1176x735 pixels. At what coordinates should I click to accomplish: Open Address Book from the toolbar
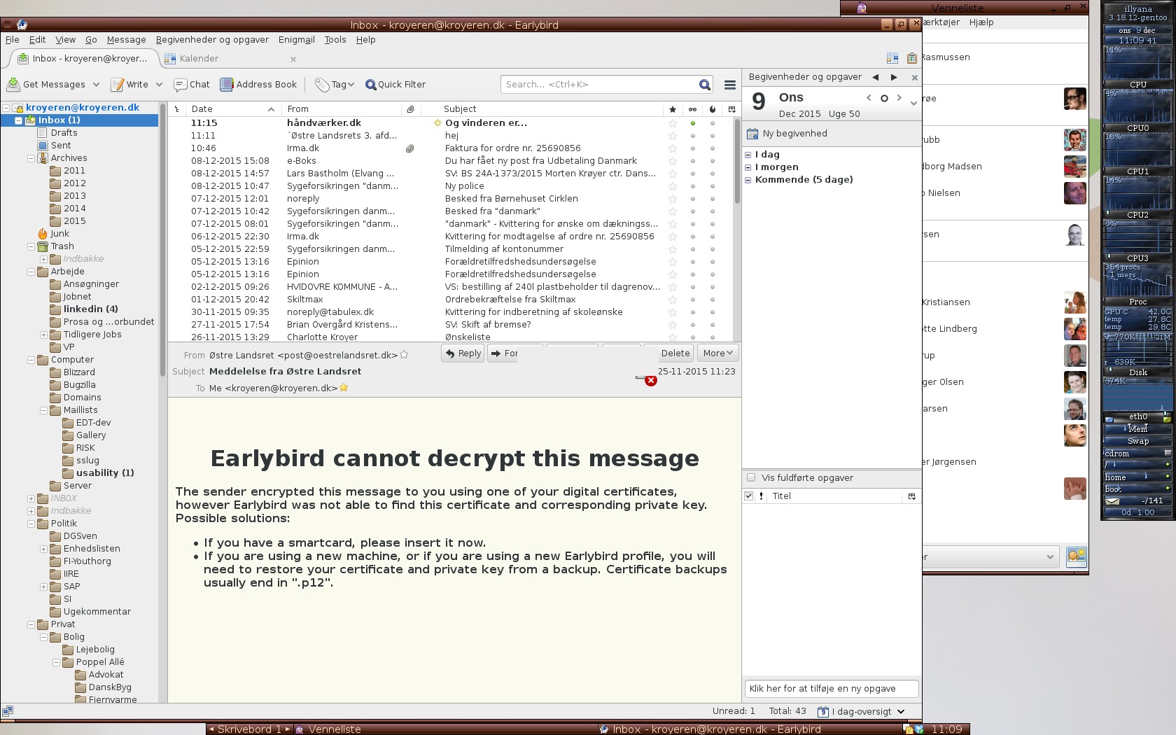(258, 85)
